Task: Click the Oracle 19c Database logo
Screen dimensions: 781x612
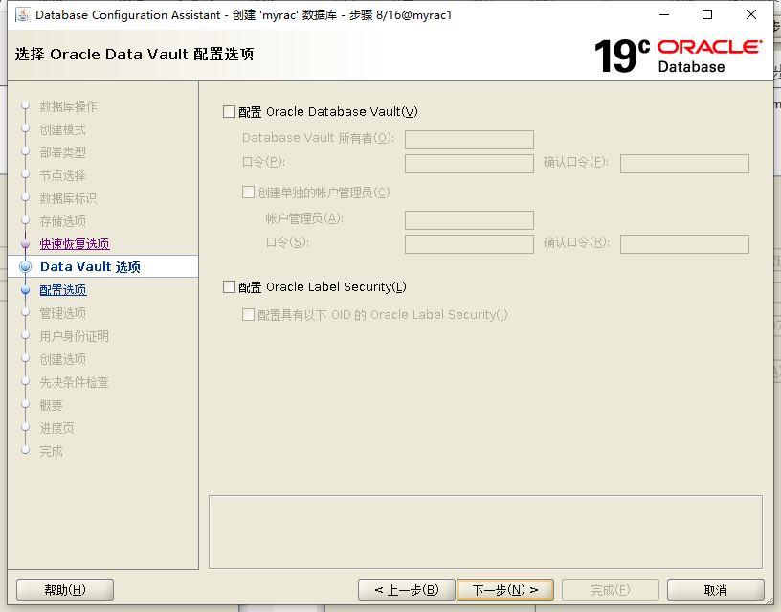Action: coord(678,56)
